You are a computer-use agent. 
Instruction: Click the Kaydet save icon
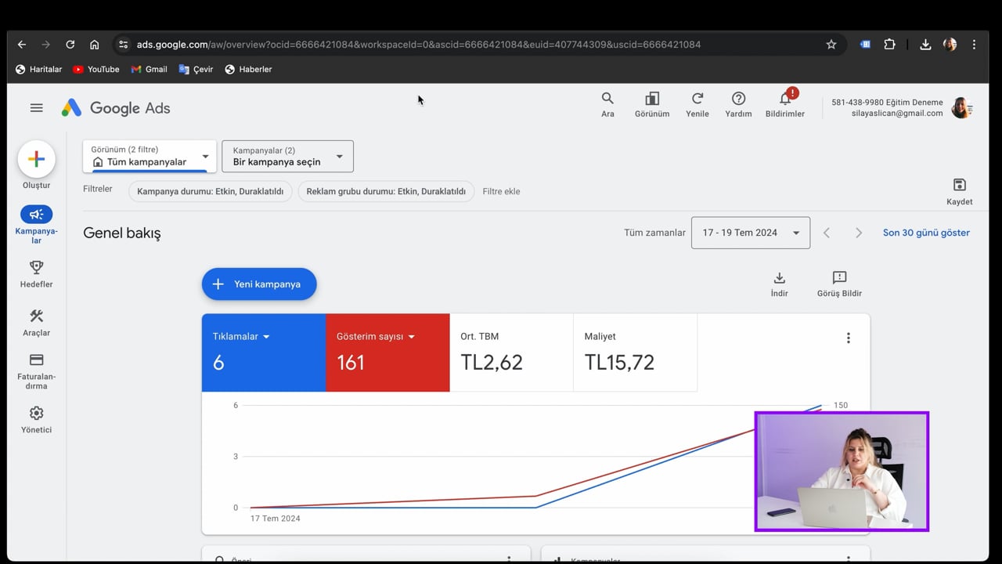point(959,191)
